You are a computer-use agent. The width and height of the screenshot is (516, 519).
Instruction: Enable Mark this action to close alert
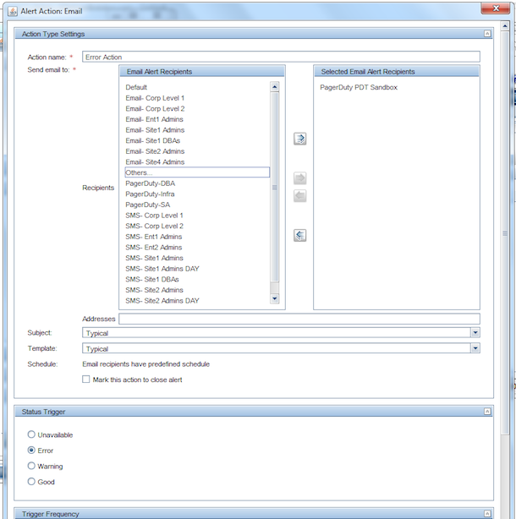tap(86, 380)
